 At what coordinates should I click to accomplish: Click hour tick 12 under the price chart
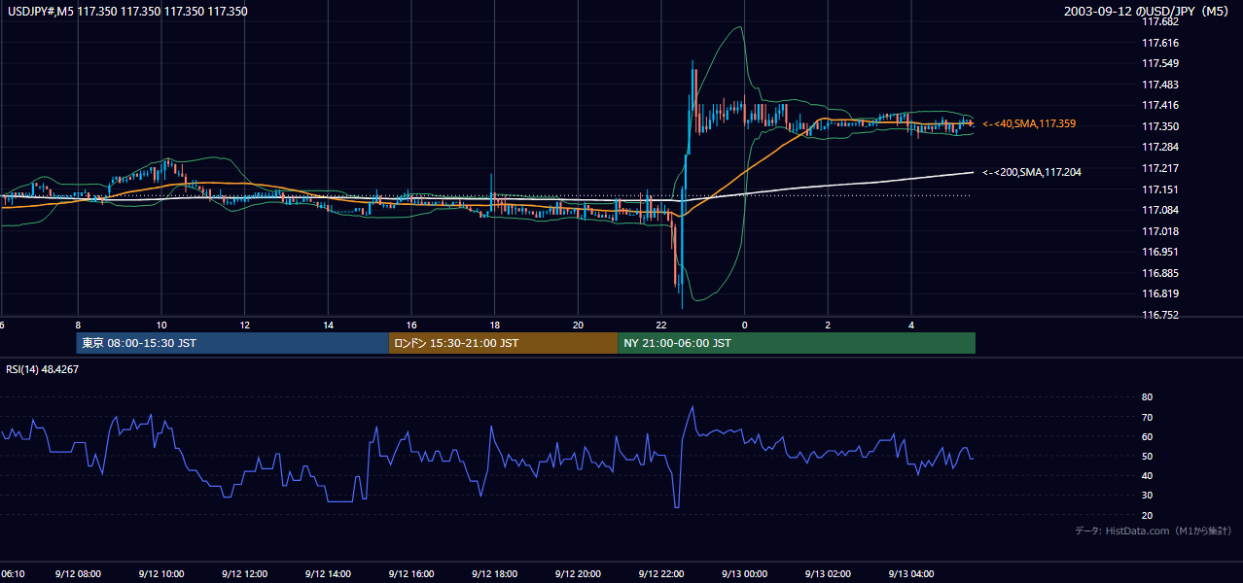245,325
